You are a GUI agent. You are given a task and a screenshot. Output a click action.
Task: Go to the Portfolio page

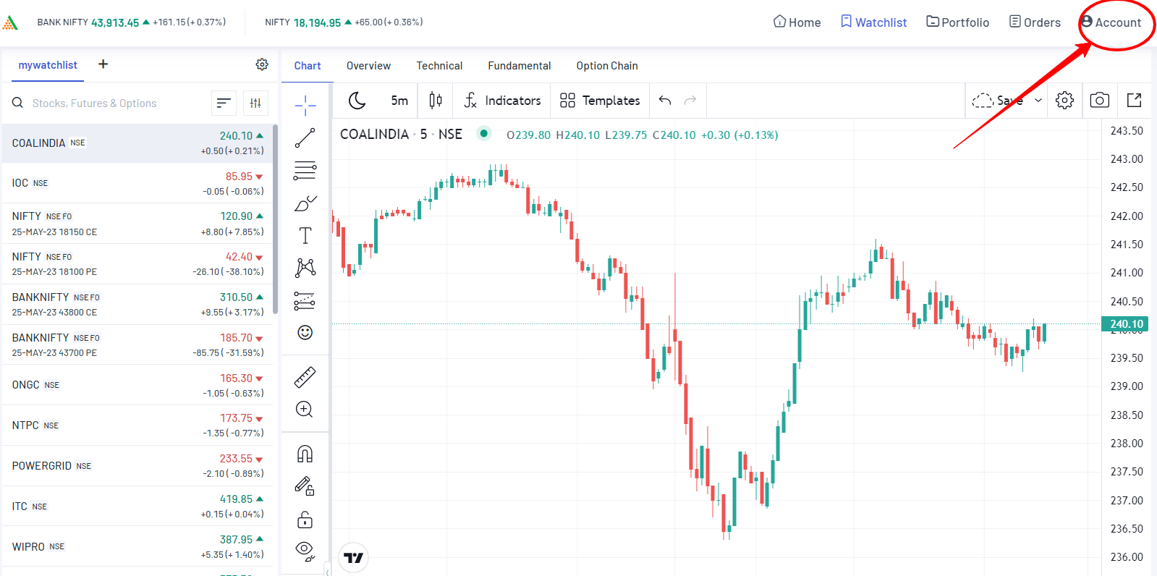coord(957,22)
